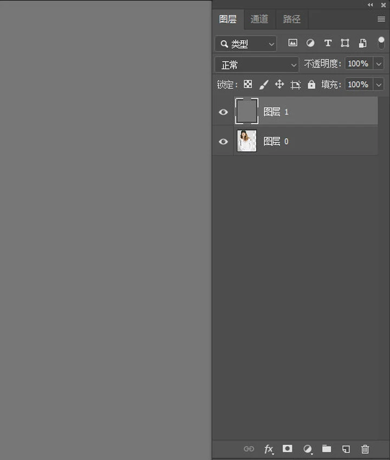Delete layer using trash icon
390x460 pixels.
pyautogui.click(x=365, y=449)
